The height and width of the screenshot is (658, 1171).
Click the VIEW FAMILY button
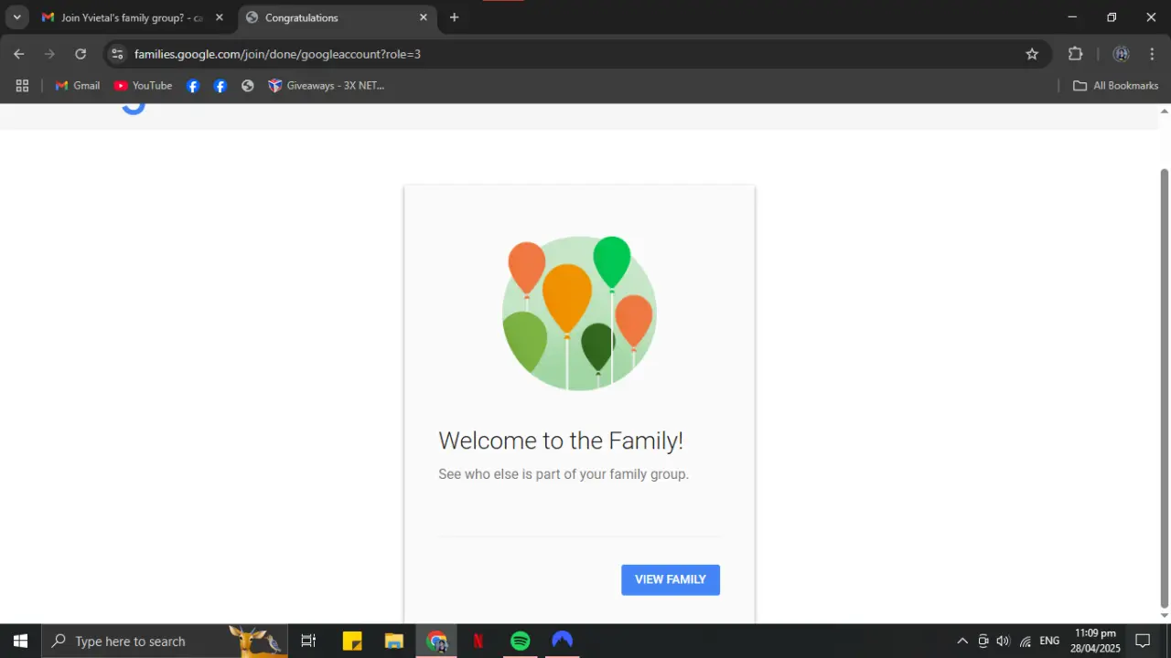tap(671, 579)
